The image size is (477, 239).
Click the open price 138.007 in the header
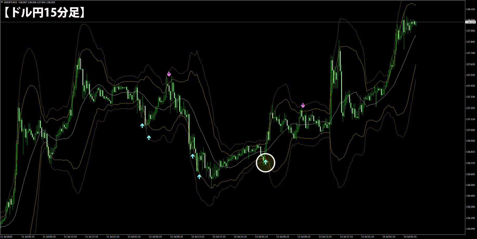point(23,2)
